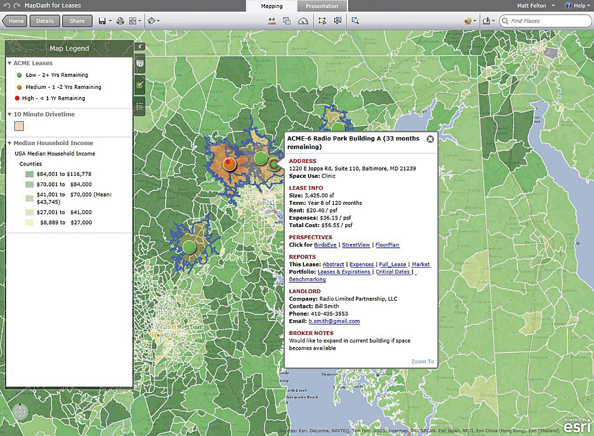Open the add layer dropdown arrow
The width and height of the screenshot is (594, 436).
pyautogui.click(x=158, y=21)
